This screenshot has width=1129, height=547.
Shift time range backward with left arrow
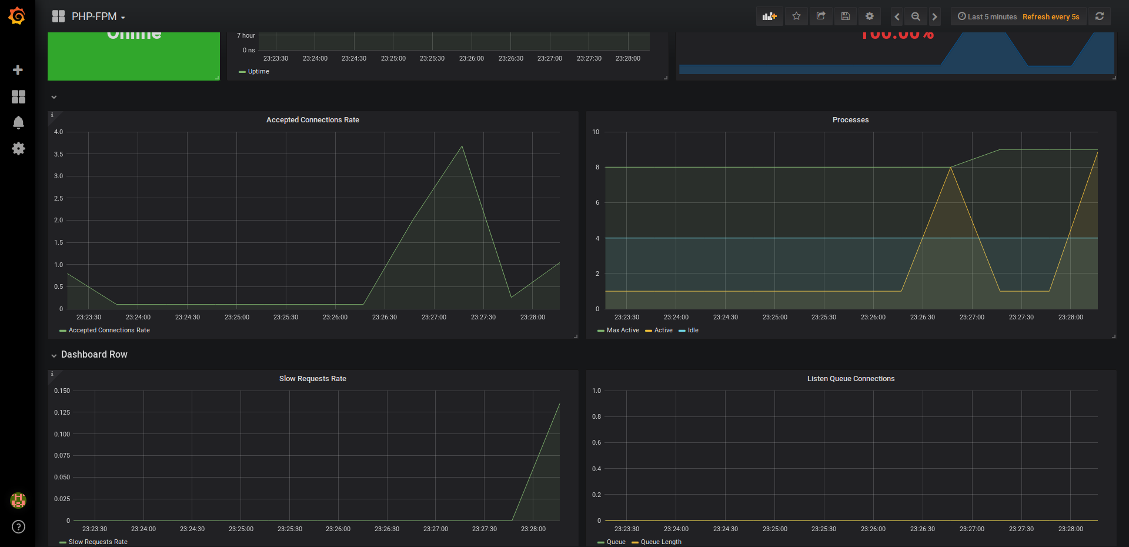point(897,16)
